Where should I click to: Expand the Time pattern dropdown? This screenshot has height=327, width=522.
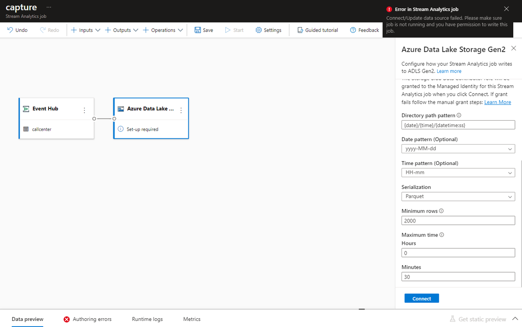click(458, 172)
